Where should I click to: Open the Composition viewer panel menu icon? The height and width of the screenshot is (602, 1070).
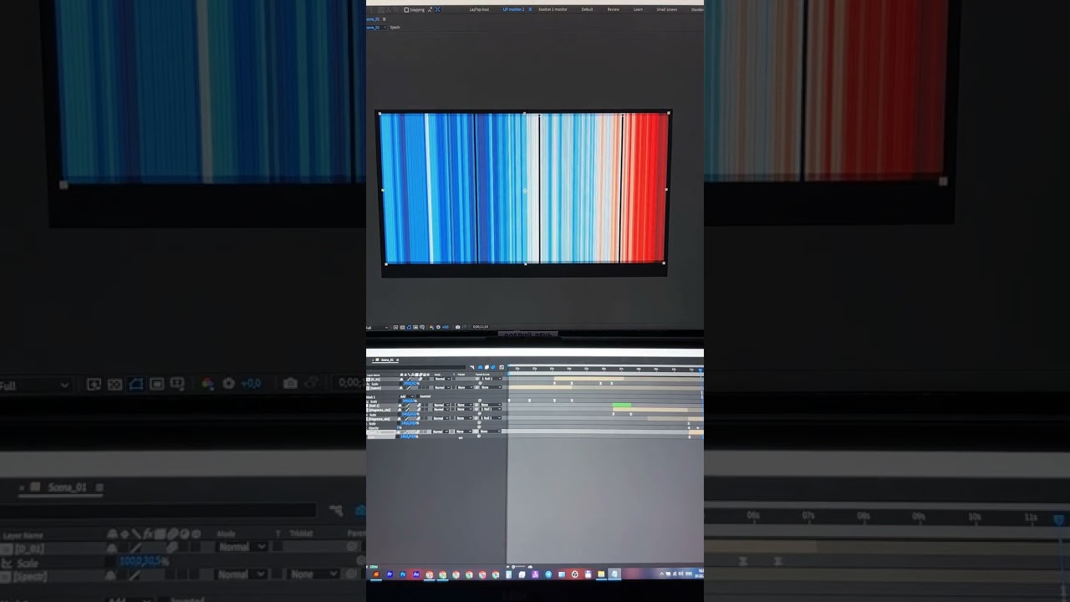(x=385, y=19)
